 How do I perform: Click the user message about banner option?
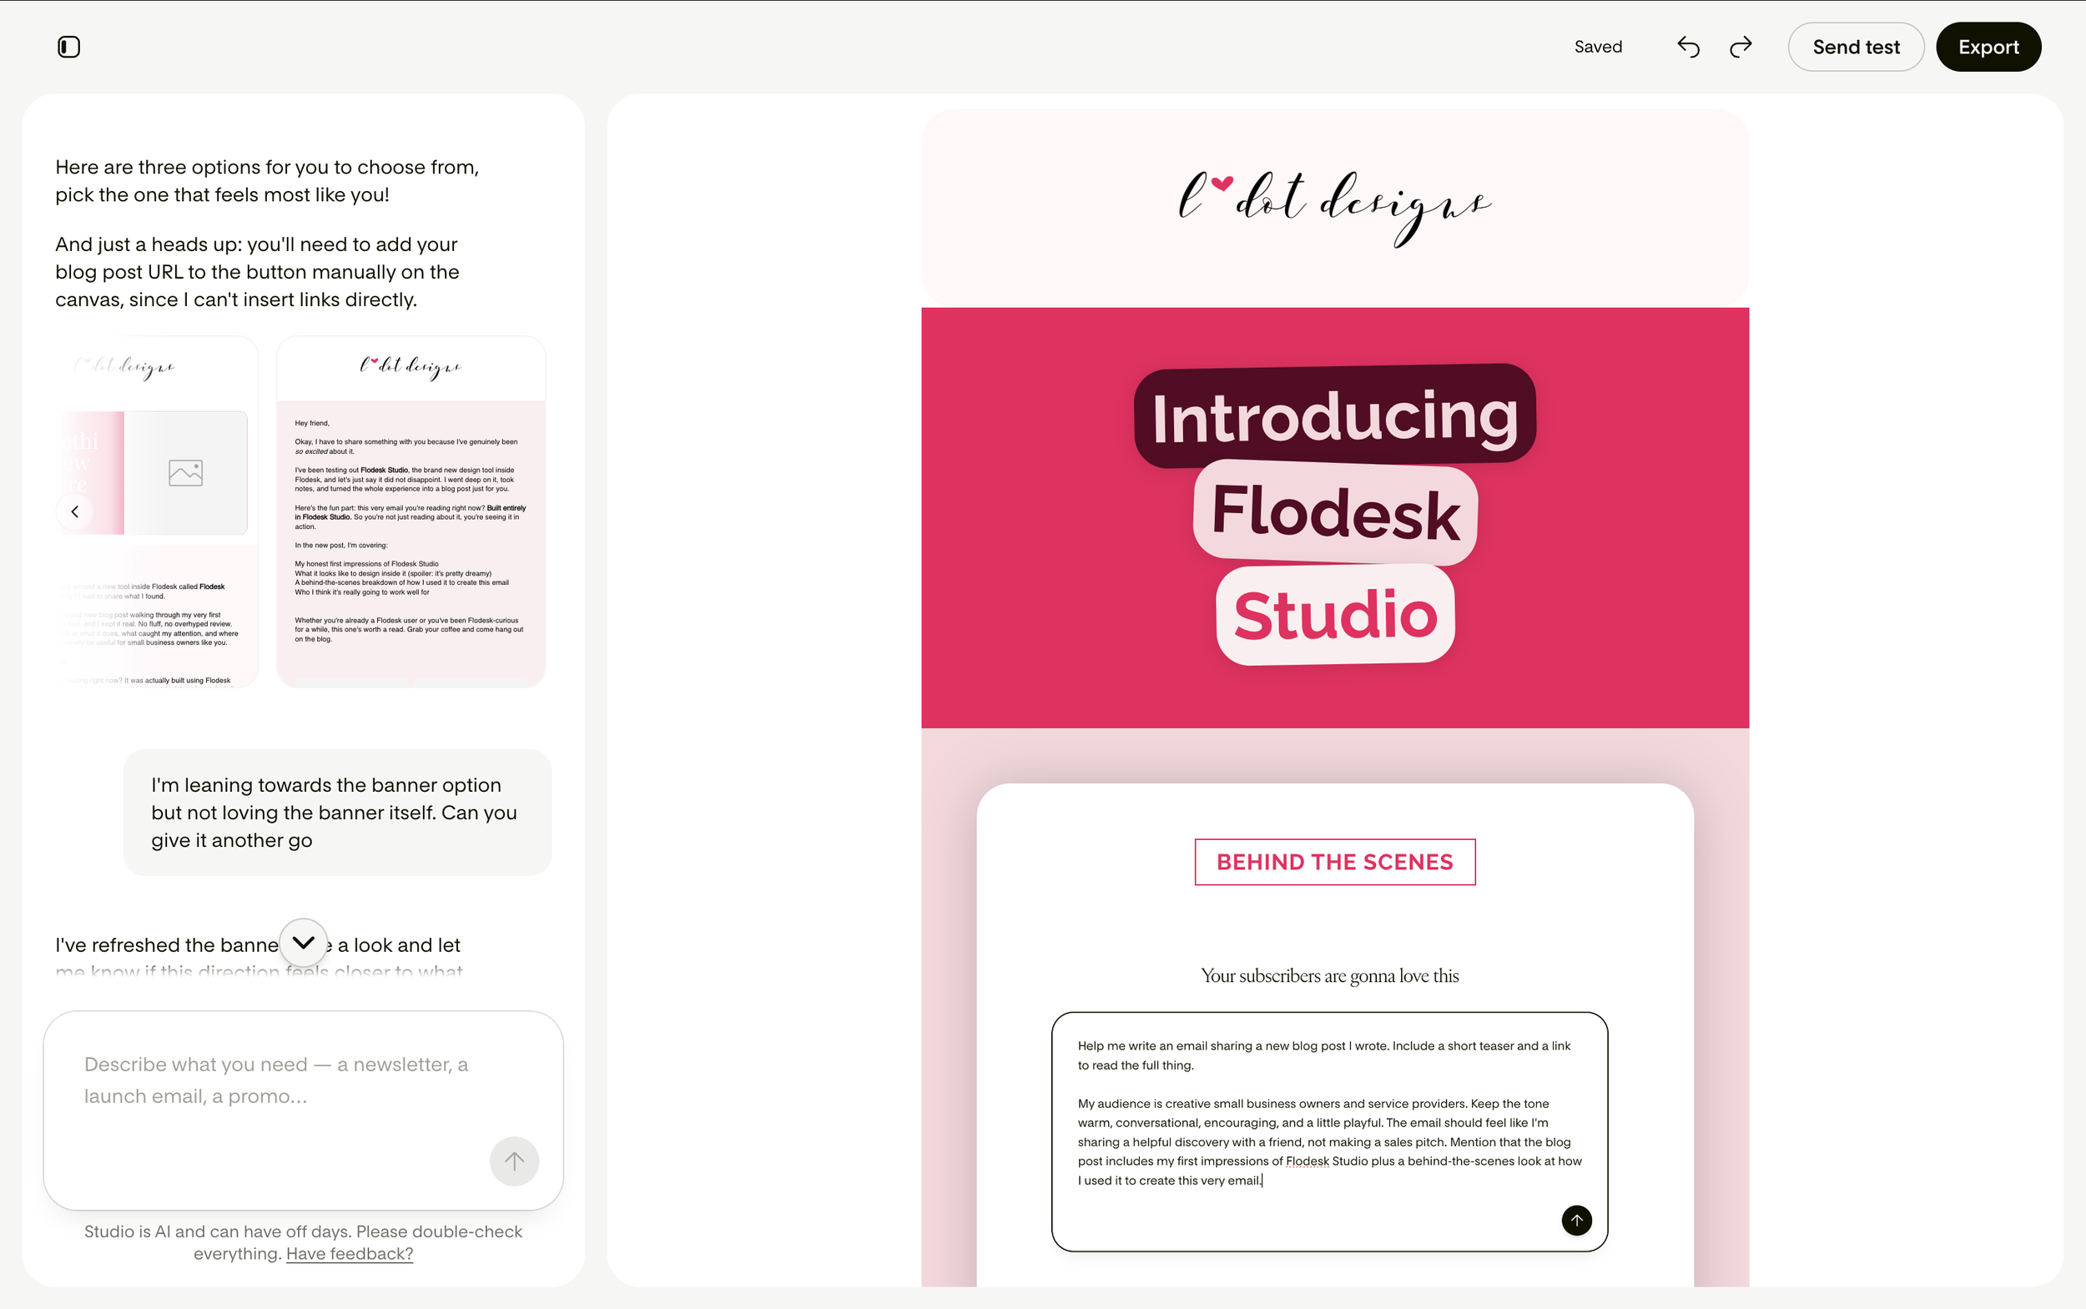click(x=337, y=812)
